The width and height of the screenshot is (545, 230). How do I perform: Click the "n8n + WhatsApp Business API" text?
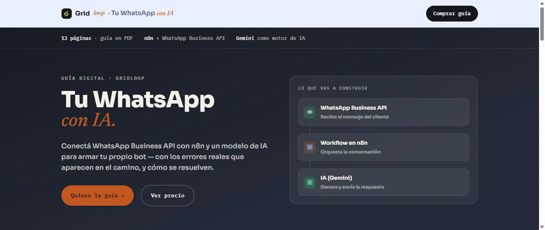(x=185, y=38)
